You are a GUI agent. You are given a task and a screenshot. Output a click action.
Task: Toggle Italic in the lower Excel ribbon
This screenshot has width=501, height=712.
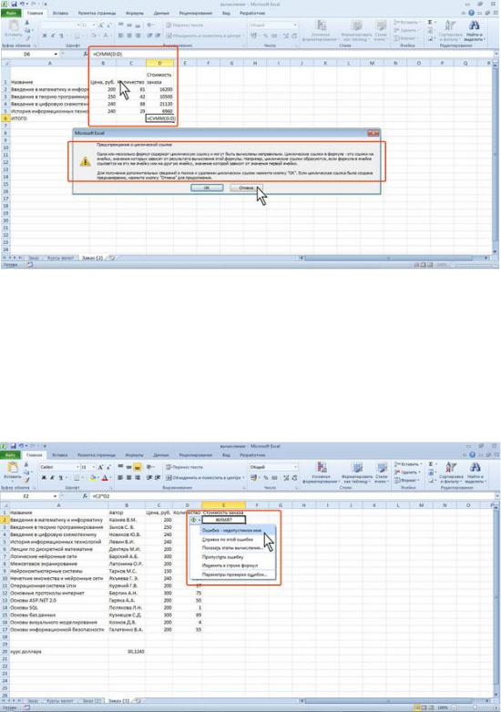53,478
